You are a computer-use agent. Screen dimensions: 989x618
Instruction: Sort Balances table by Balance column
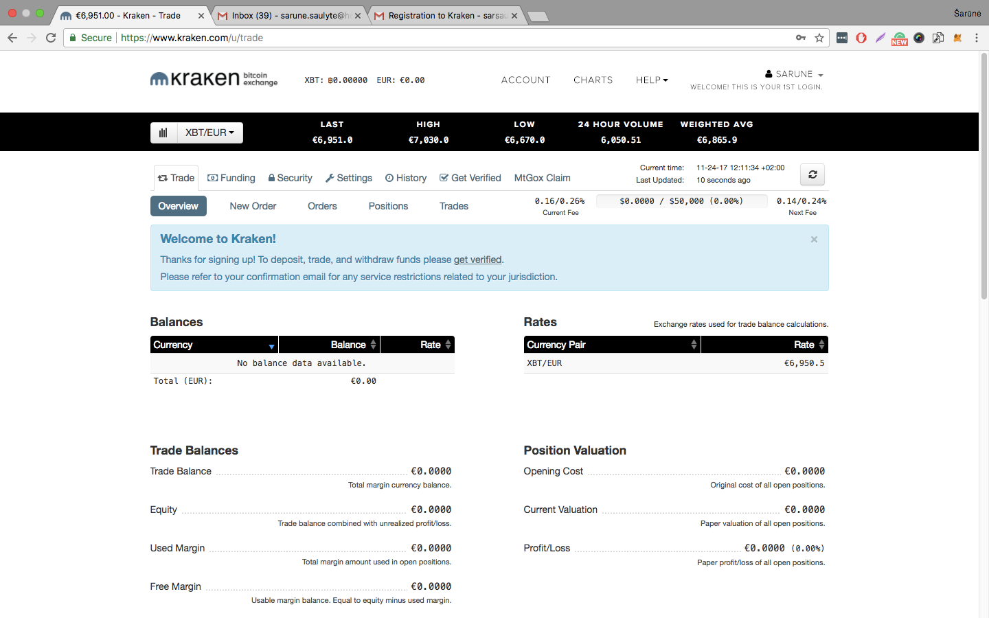pos(329,345)
